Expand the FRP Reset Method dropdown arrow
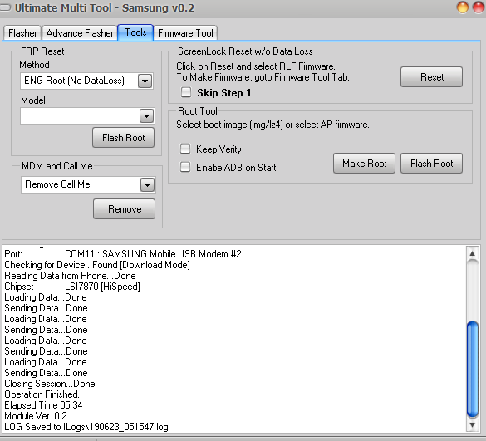This screenshot has width=486, height=441. 145,81
